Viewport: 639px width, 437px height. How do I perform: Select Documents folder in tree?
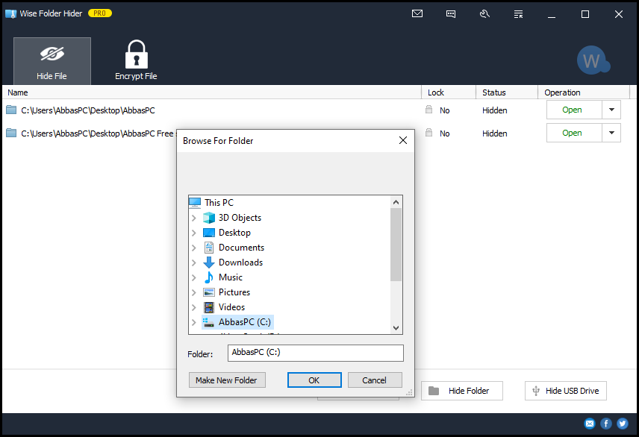pyautogui.click(x=241, y=248)
